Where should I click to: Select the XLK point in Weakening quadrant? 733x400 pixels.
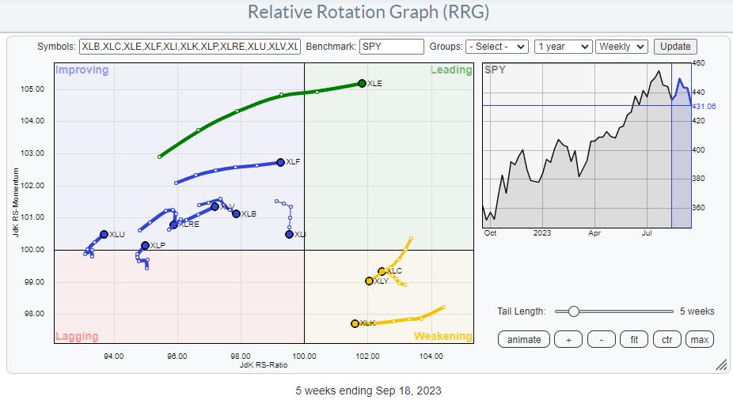click(x=355, y=323)
